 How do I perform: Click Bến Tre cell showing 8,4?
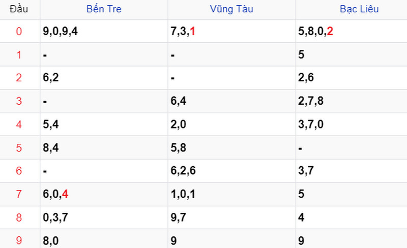click(104, 148)
